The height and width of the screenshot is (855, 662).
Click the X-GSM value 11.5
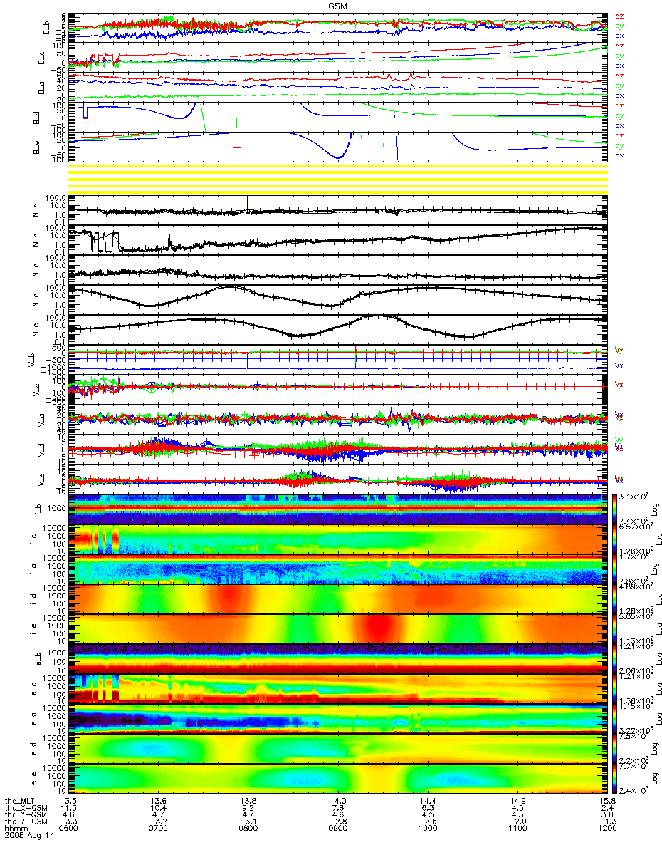(x=69, y=807)
